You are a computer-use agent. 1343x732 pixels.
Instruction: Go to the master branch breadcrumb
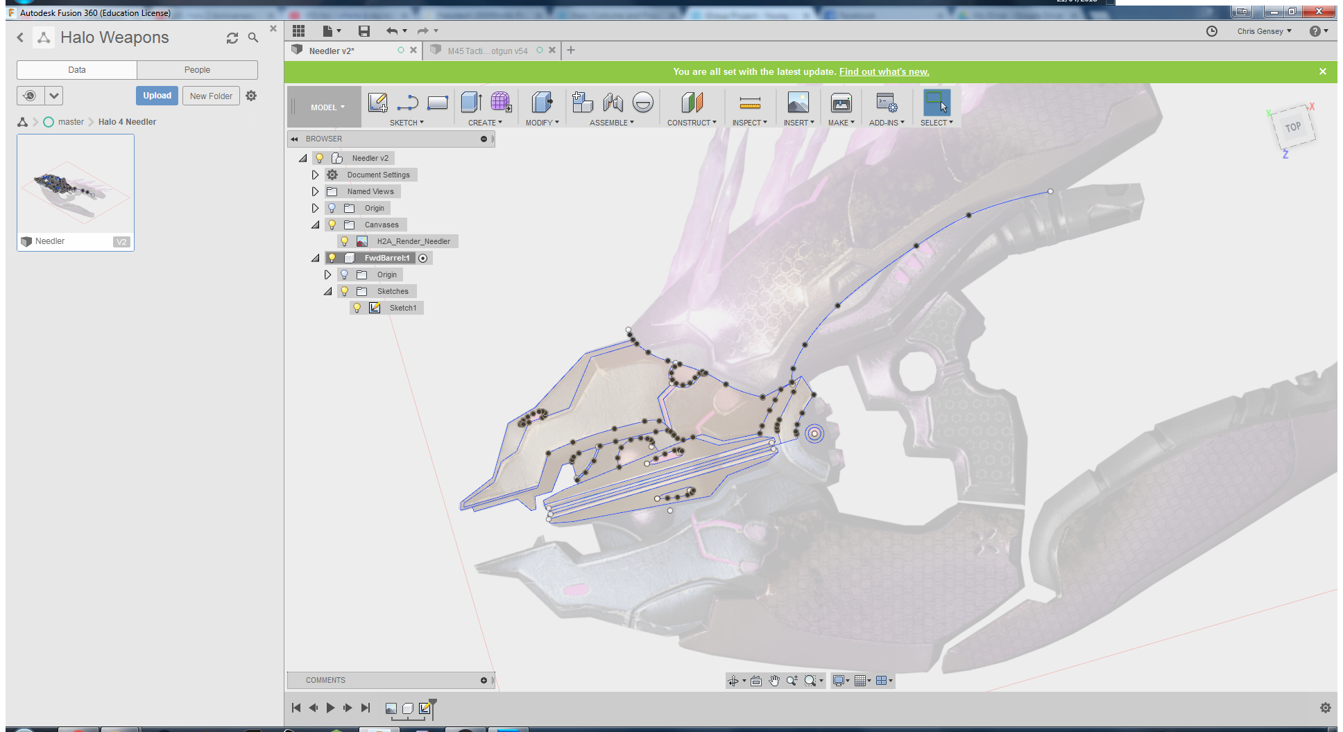[x=71, y=122]
